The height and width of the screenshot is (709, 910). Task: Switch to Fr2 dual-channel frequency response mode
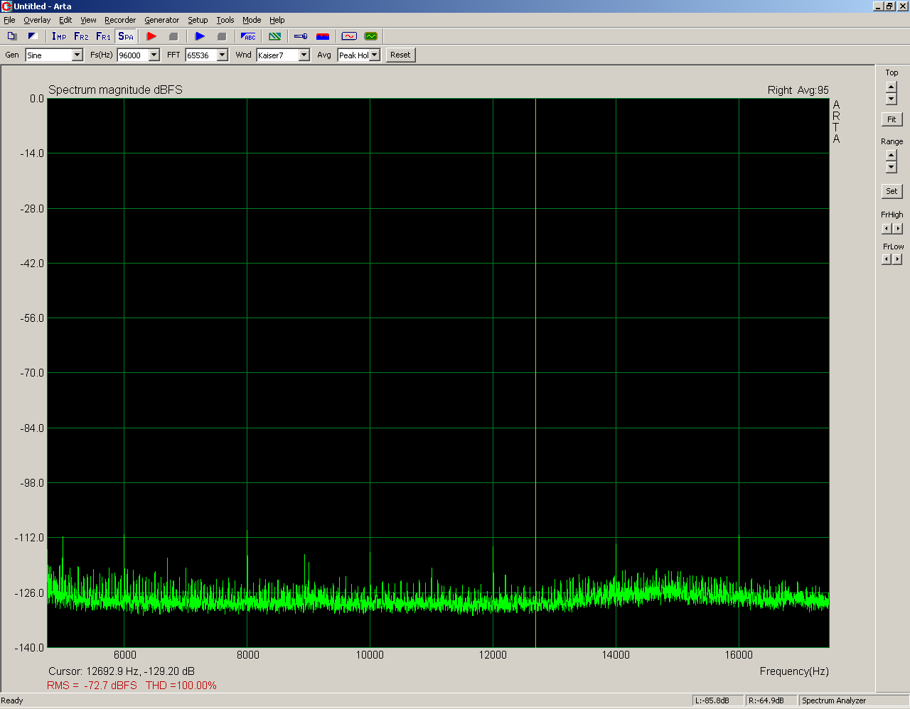[x=81, y=36]
